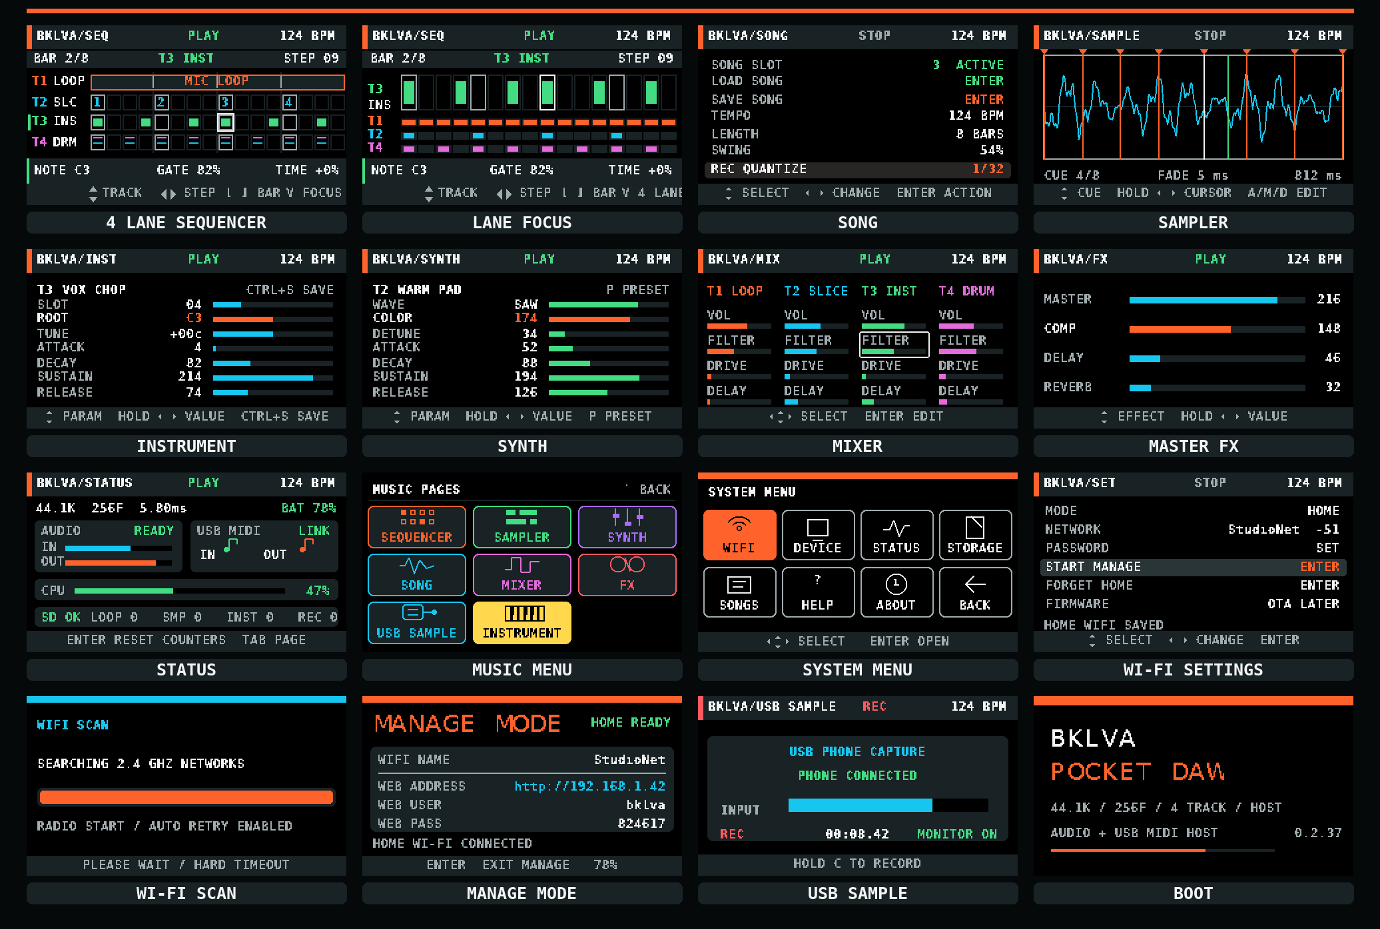Image resolution: width=1380 pixels, height=929 pixels.
Task: Click USB MIDI OUT note icon
Action: point(306,546)
